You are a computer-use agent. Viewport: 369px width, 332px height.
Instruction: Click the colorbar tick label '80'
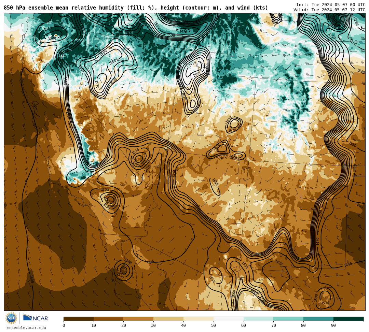pyautogui.click(x=304, y=326)
